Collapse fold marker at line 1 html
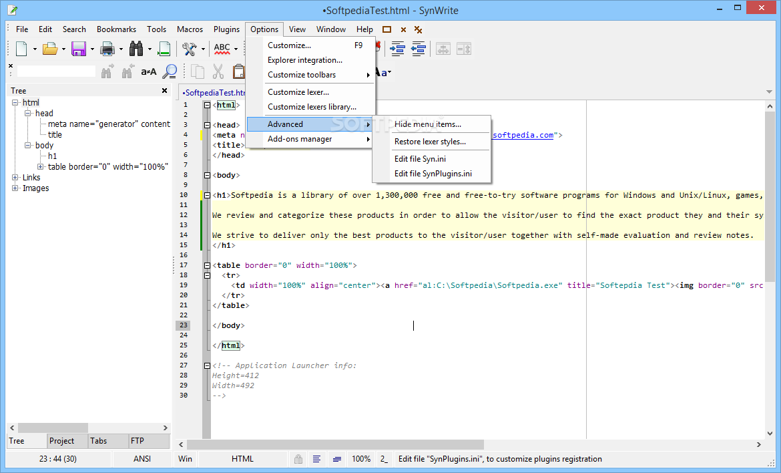The width and height of the screenshot is (781, 473). [207, 105]
